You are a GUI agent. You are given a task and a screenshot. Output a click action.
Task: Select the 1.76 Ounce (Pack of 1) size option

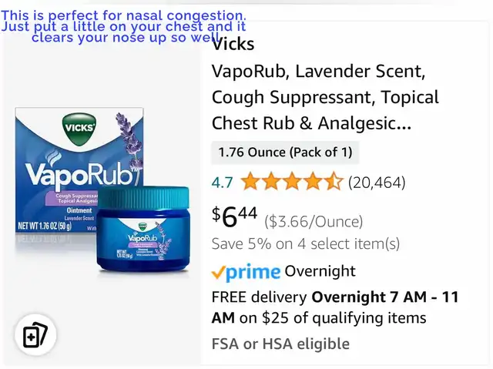pos(285,153)
